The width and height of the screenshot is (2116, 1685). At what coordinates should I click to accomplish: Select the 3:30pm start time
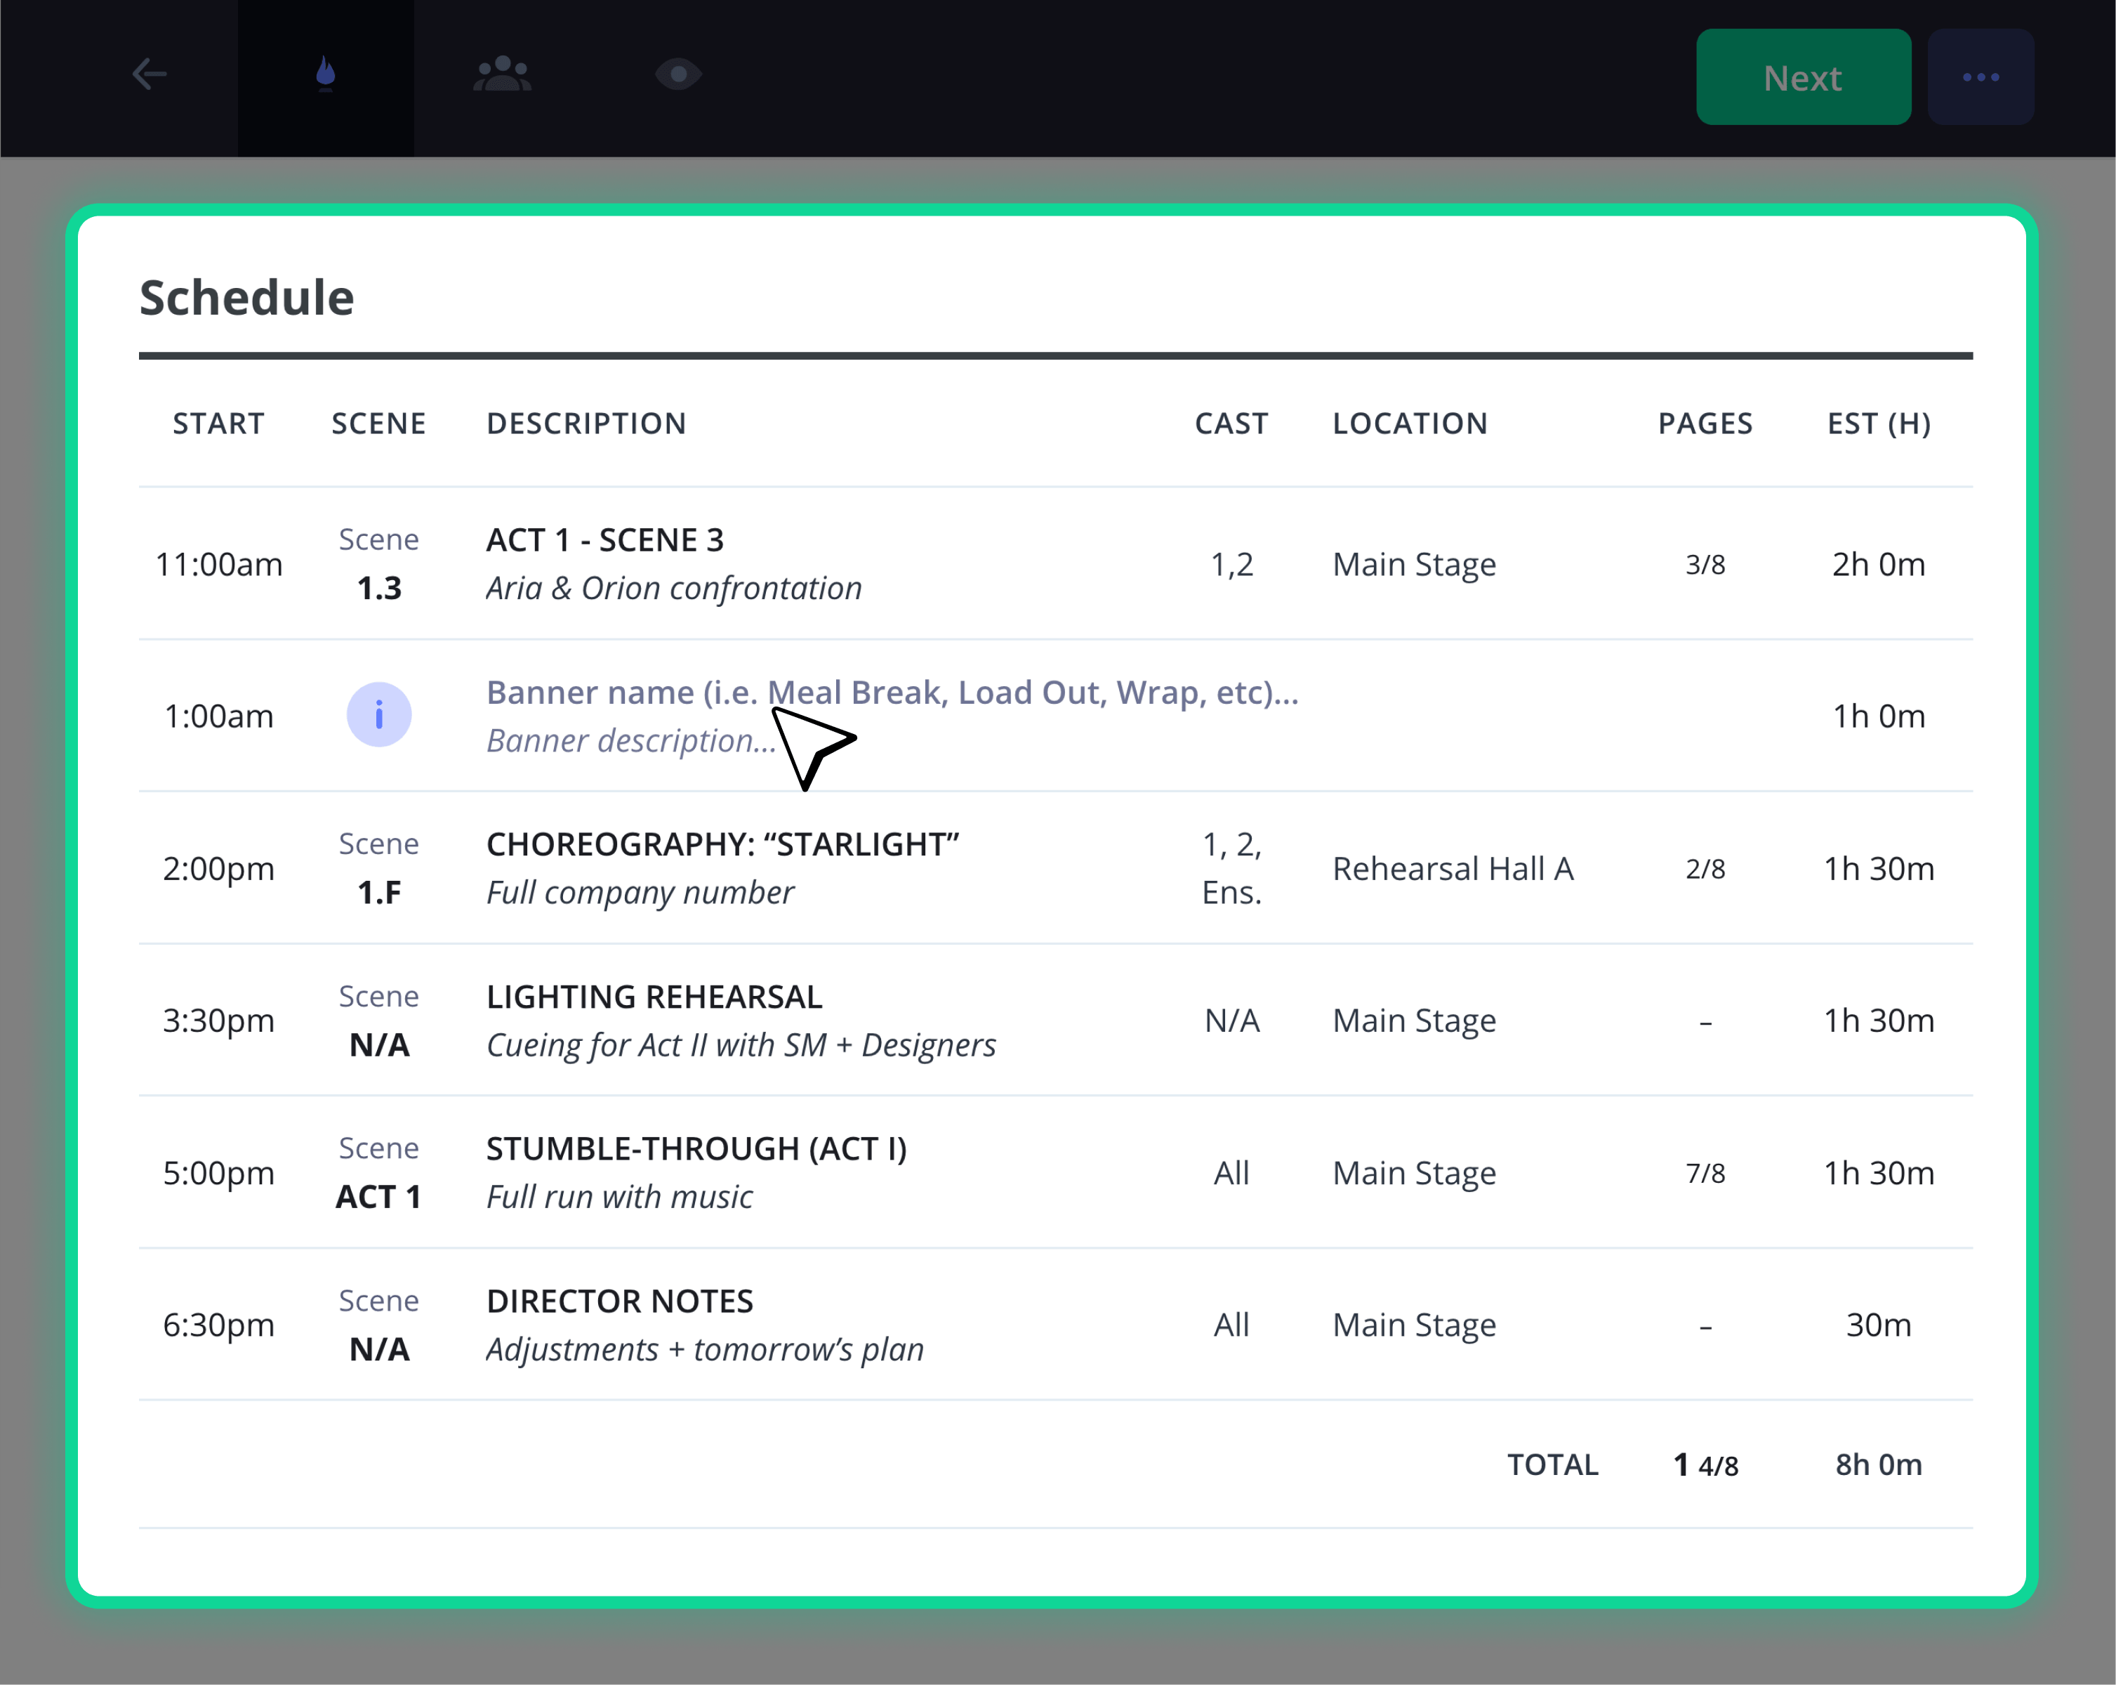219,1021
